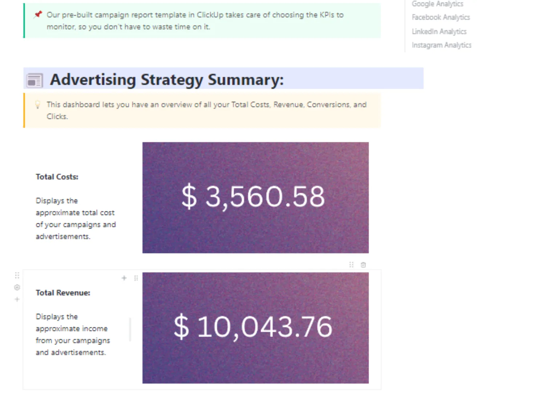Open the Google Analytics outline link
The height and width of the screenshot is (403, 538).
(437, 4)
